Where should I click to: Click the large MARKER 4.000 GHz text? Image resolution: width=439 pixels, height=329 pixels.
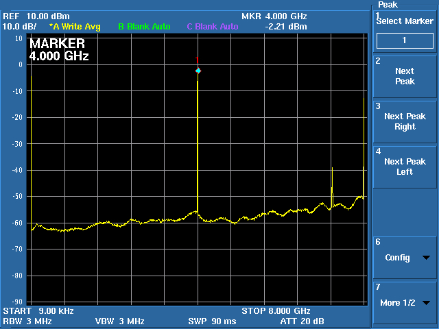pos(59,50)
